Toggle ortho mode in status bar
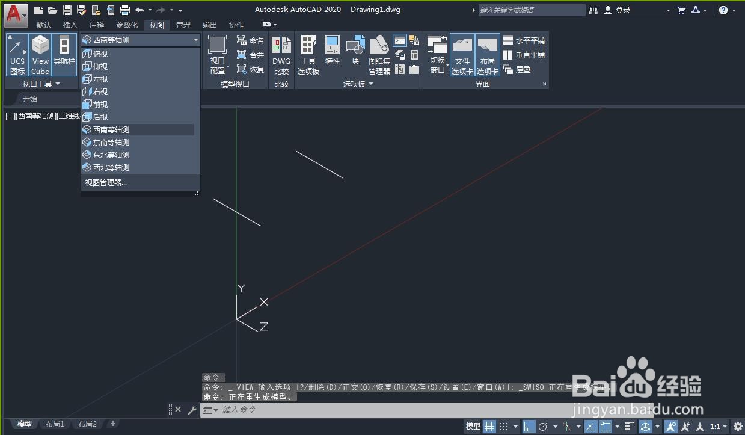Screen dimensions: 745x435 529,426
